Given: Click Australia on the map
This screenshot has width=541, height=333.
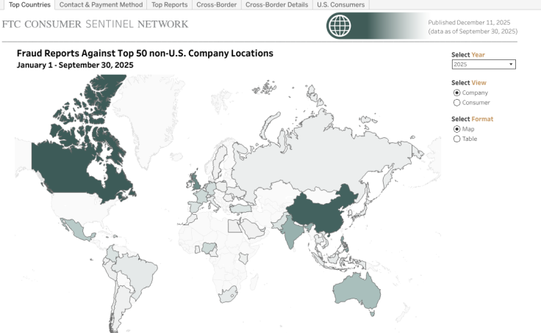Looking at the screenshot, I should (357, 293).
